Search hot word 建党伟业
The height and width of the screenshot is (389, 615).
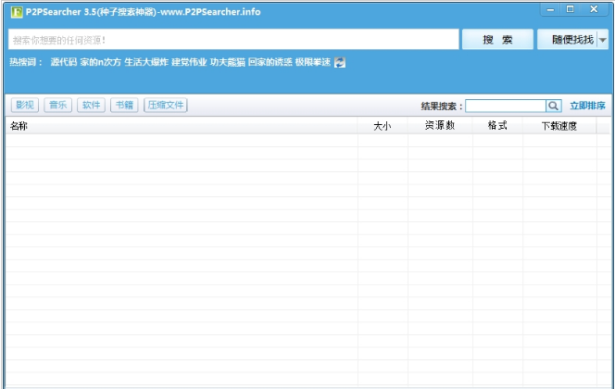(x=189, y=62)
